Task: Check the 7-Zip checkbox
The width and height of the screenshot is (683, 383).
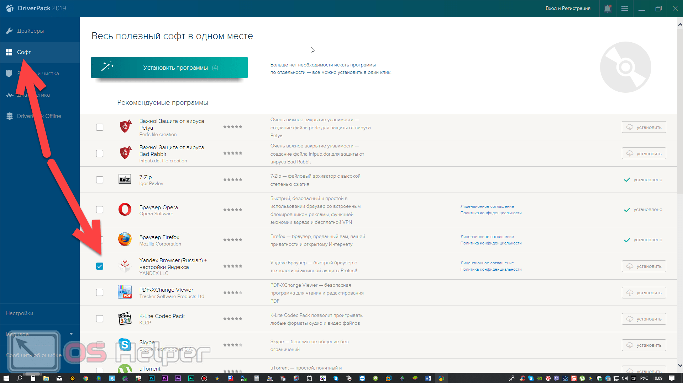Action: 100,180
